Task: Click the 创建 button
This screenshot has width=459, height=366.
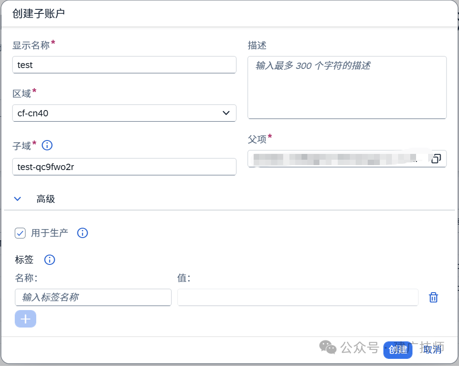Action: click(398, 350)
